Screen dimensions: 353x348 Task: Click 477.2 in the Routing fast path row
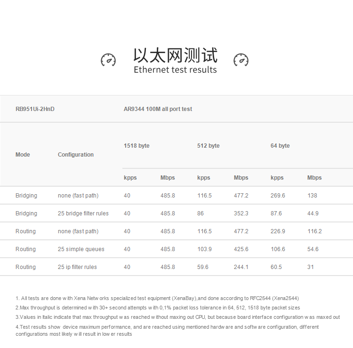(x=241, y=231)
